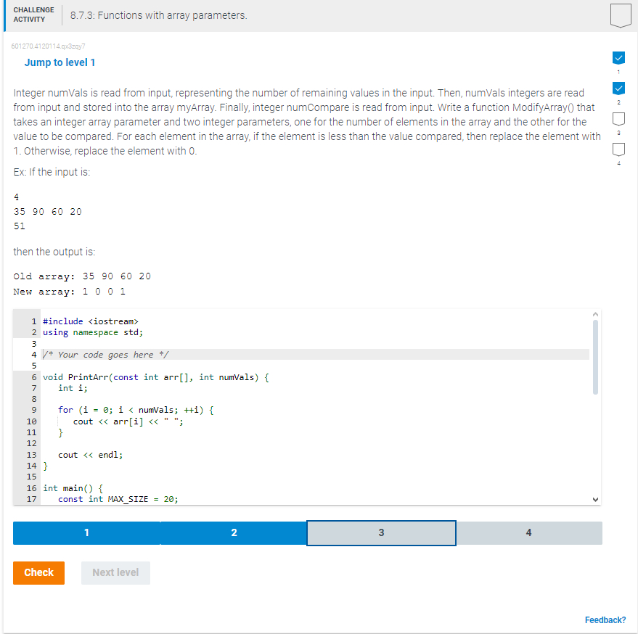Click line number 12 in the gutter
The image size is (638, 634).
(32, 443)
